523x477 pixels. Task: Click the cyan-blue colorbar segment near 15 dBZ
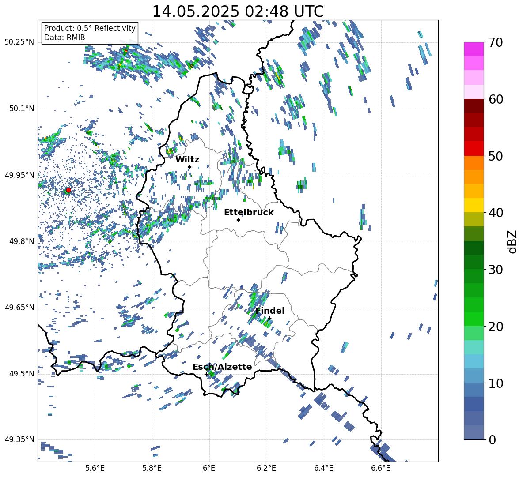pos(474,361)
